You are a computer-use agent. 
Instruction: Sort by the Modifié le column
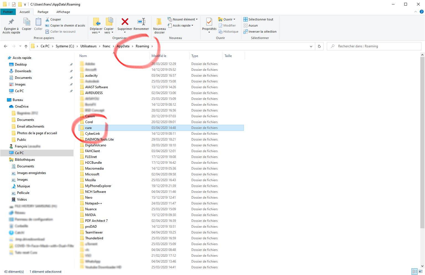[x=159, y=56]
